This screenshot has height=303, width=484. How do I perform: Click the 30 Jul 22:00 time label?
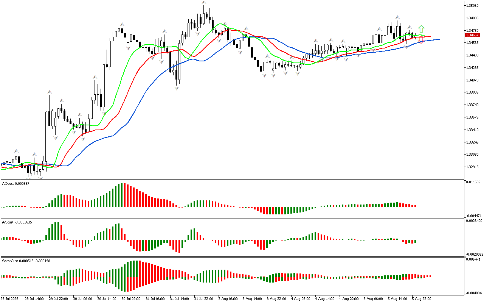[131, 299]
